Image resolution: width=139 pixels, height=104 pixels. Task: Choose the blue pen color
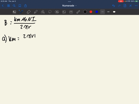[x=97, y=12]
